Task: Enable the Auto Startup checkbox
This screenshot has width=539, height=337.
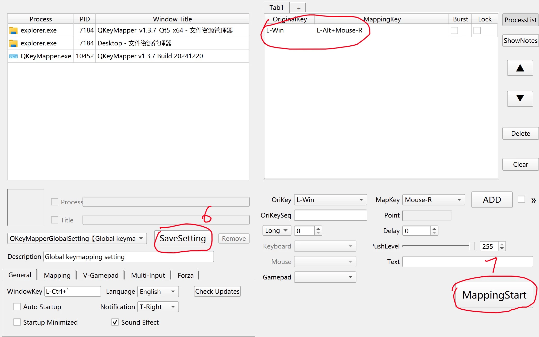Action: (x=17, y=307)
